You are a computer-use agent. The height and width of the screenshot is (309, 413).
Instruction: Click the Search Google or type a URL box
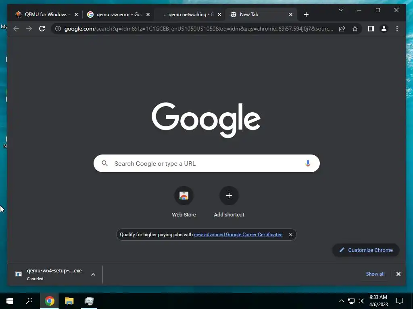pyautogui.click(x=206, y=163)
